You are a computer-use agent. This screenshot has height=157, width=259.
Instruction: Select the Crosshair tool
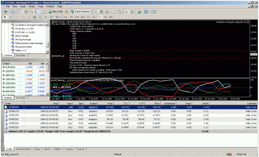(11, 17)
